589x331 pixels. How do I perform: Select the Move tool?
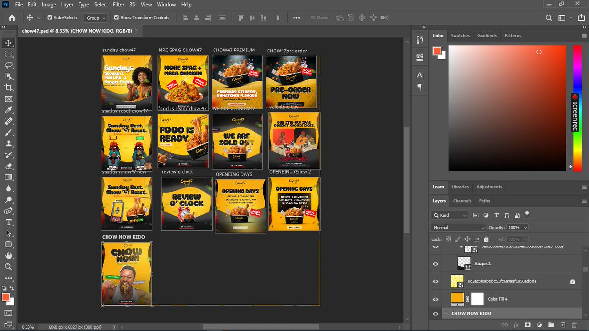pyautogui.click(x=9, y=43)
